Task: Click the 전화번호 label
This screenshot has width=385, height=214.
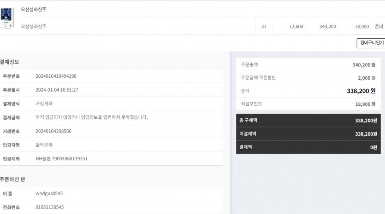Action: 11,207
